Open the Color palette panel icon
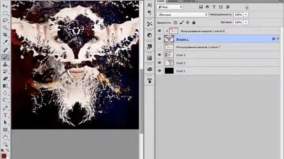284x159 pixels. (150, 69)
